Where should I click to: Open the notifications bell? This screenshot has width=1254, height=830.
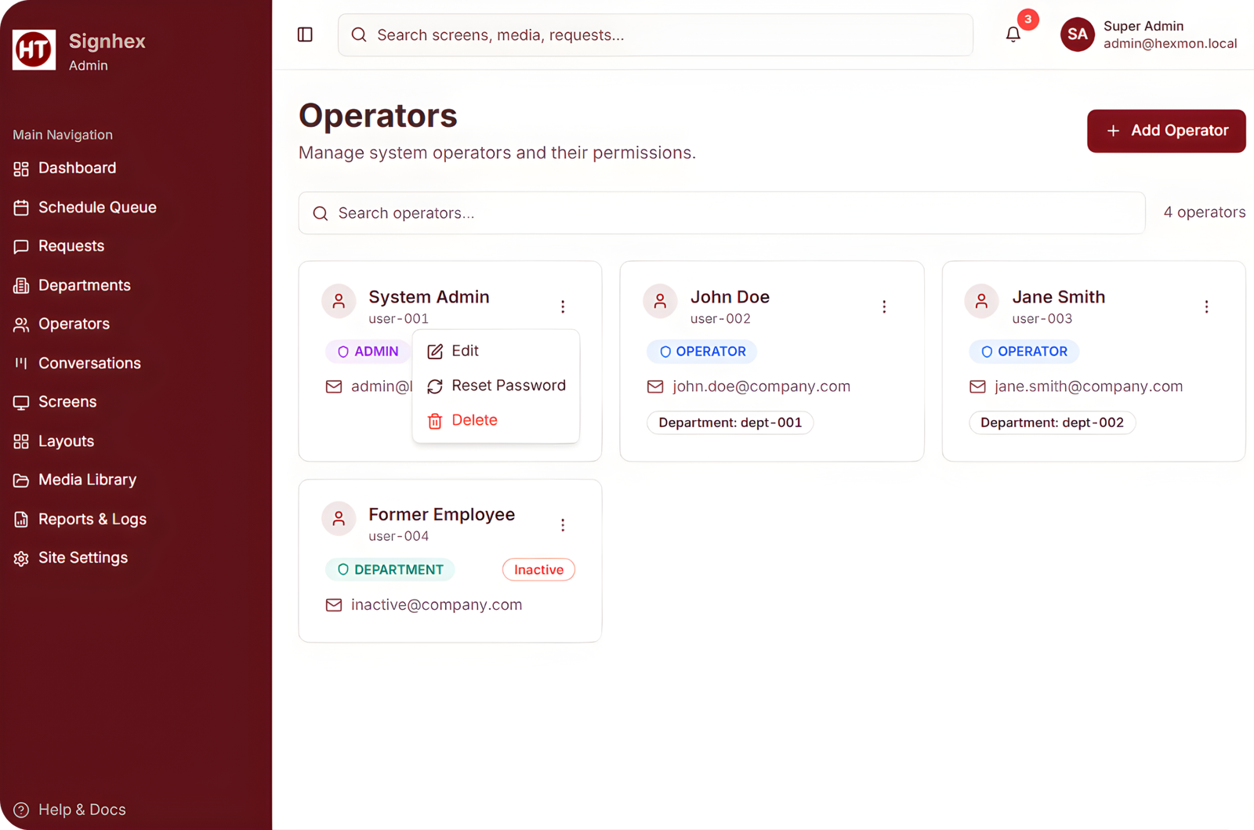1013,34
